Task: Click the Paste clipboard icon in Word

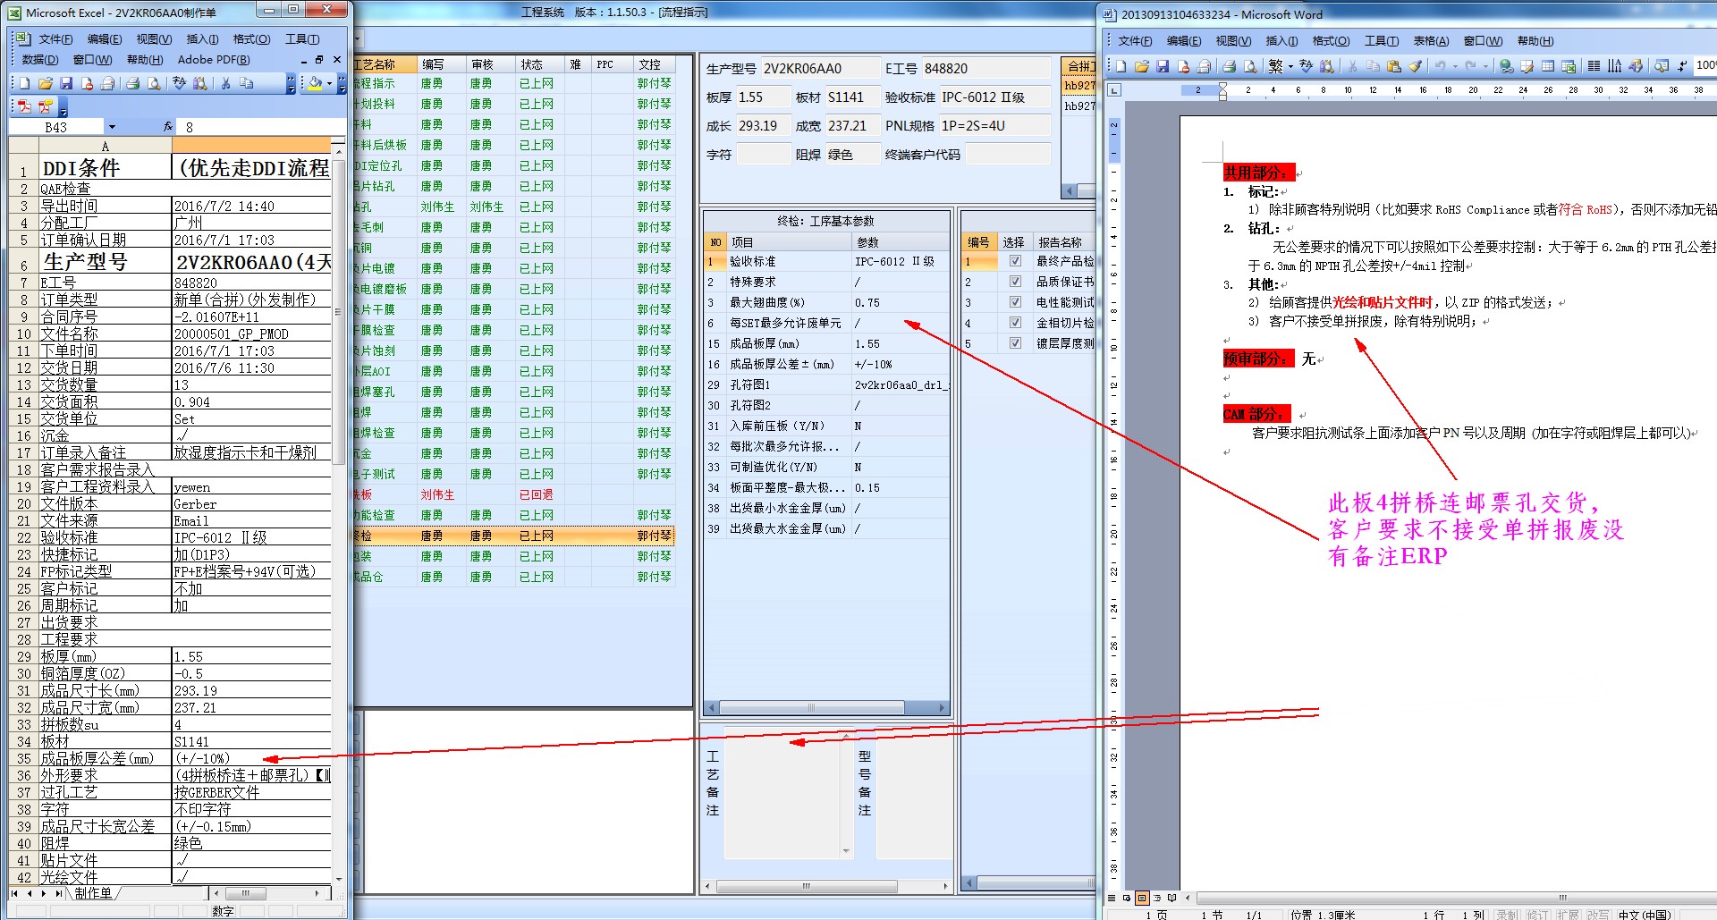Action: point(1393,65)
